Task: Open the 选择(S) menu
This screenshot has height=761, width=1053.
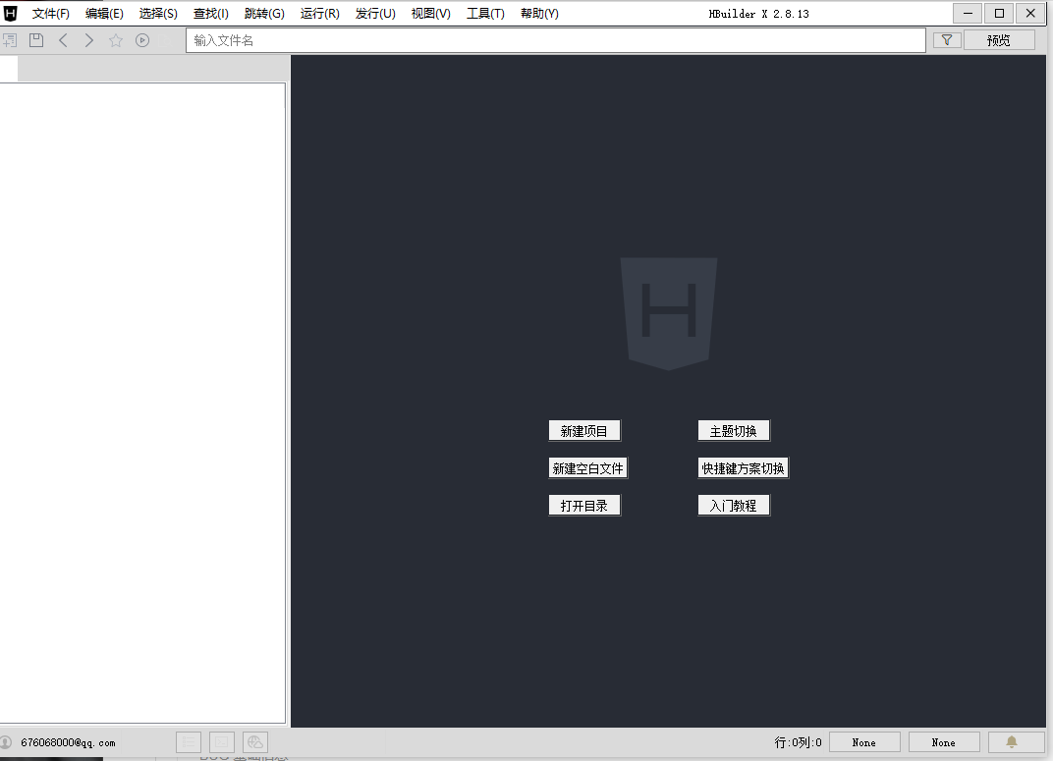Action: (x=158, y=14)
